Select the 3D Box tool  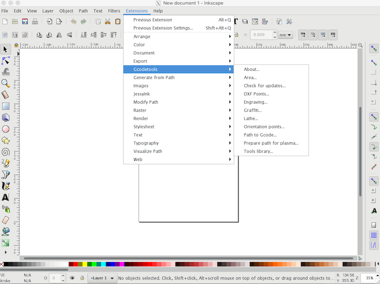click(x=5, y=118)
